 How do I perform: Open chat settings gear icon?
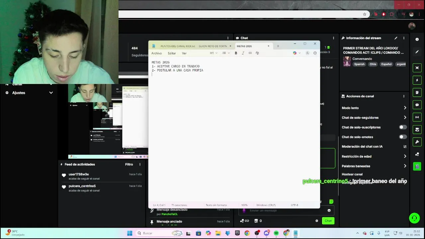click(317, 221)
